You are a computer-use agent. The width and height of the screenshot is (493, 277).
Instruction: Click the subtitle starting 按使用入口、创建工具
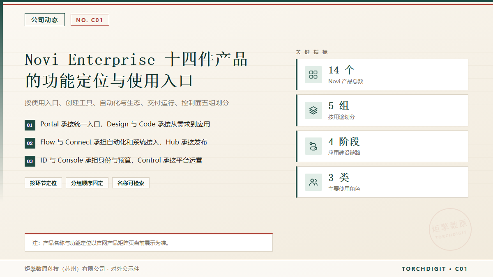pos(127,103)
